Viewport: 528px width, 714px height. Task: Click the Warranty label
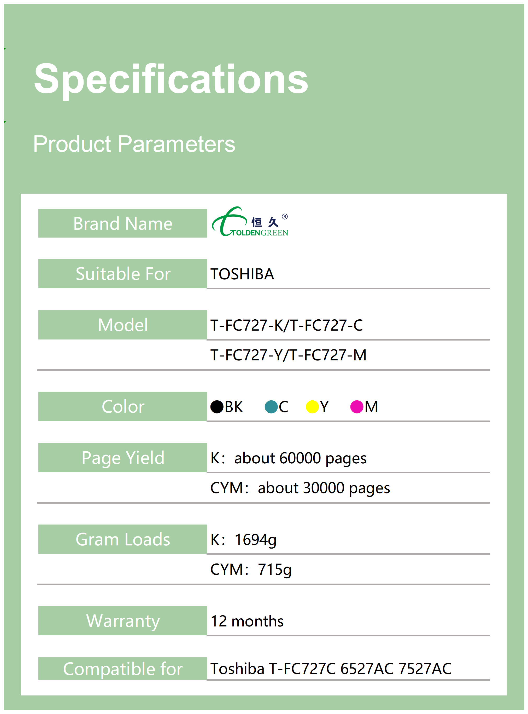123,621
